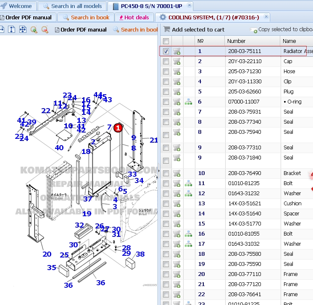
Task: Sort by the Name column header
Action: tap(297, 41)
